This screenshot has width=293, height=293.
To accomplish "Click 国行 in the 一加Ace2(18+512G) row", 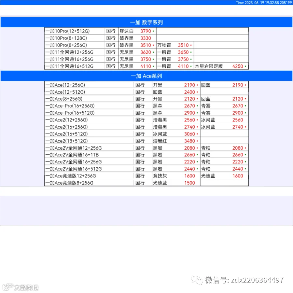I will [x=140, y=141].
